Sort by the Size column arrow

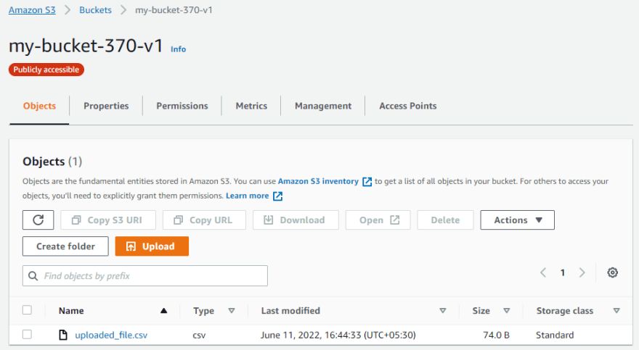[507, 311]
